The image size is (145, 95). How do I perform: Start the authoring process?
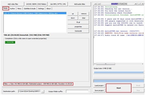click(119, 88)
